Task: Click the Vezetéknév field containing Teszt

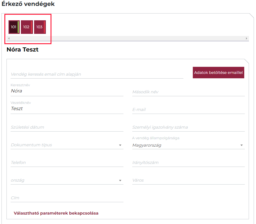Action: (x=67, y=109)
